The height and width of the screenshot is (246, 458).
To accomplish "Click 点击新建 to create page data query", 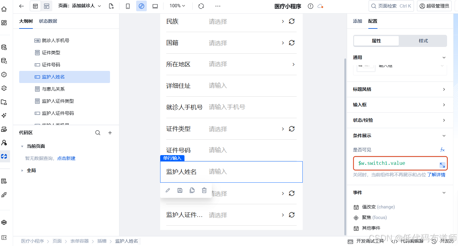I will pos(66,158).
